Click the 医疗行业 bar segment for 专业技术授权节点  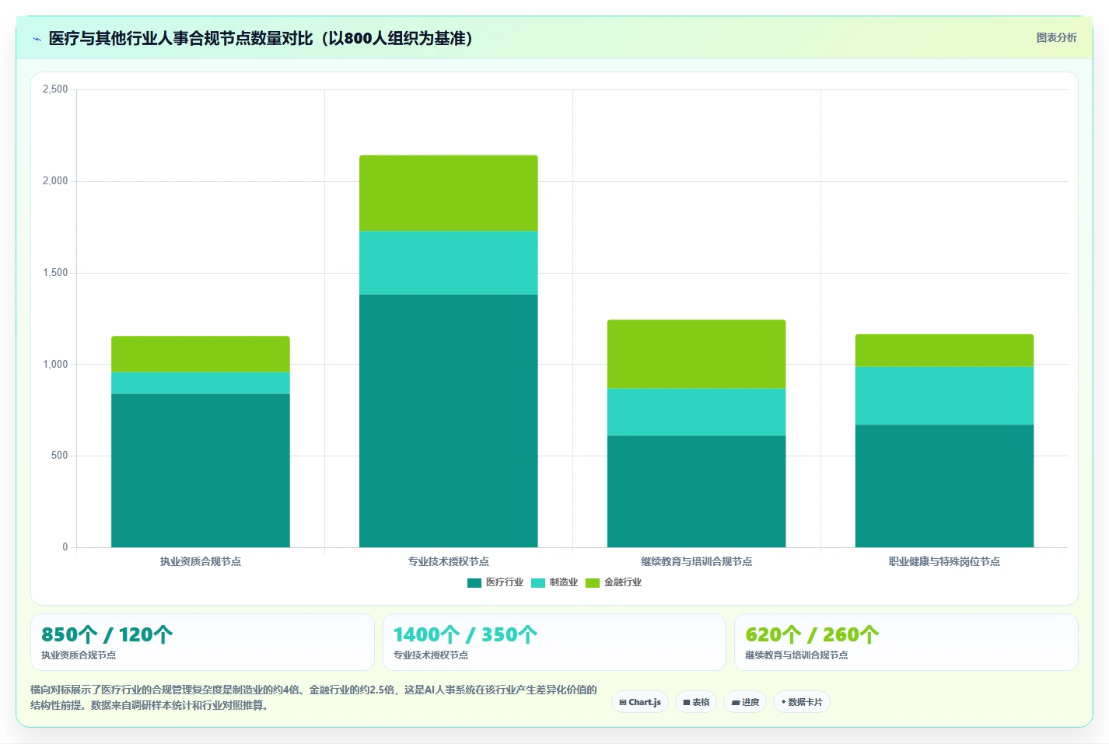(x=449, y=421)
